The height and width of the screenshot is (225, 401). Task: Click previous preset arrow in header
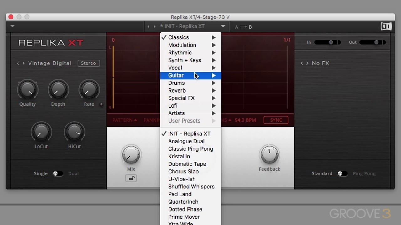[x=148, y=27]
